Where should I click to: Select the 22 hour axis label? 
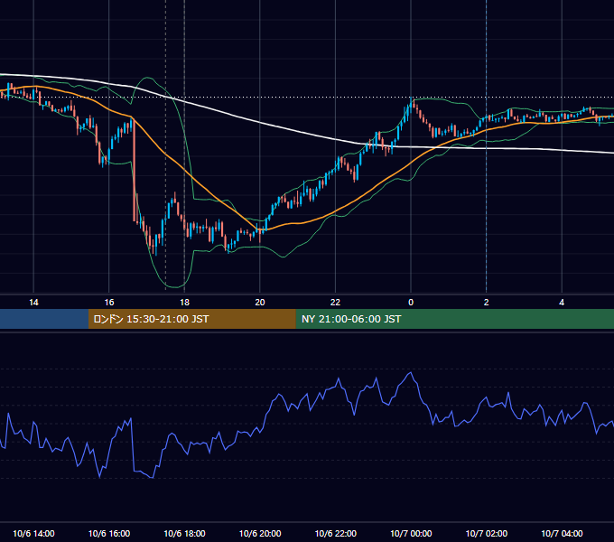(x=335, y=303)
